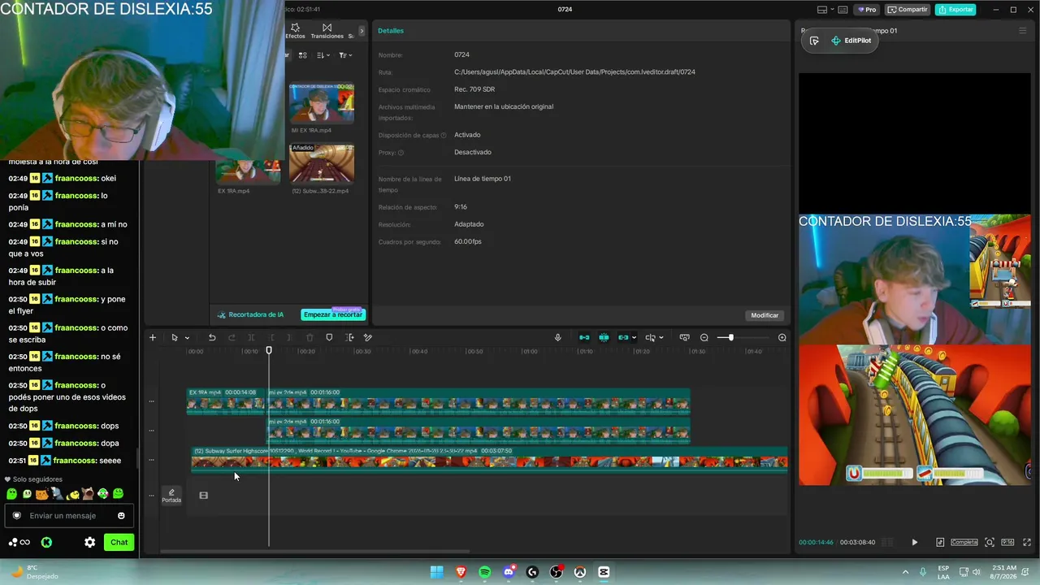Adjust the timeline zoom slider

[730, 337]
